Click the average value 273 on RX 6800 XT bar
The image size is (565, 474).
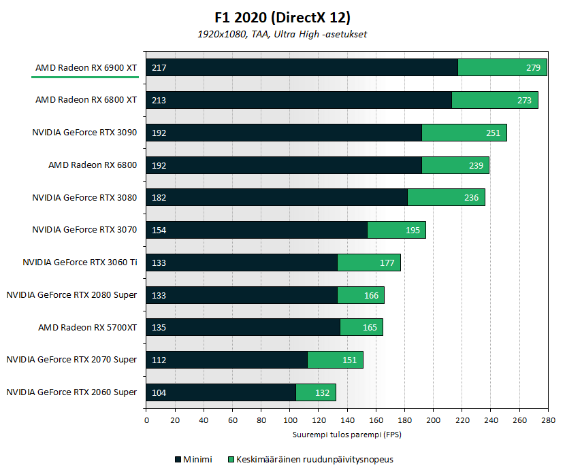pos(525,101)
